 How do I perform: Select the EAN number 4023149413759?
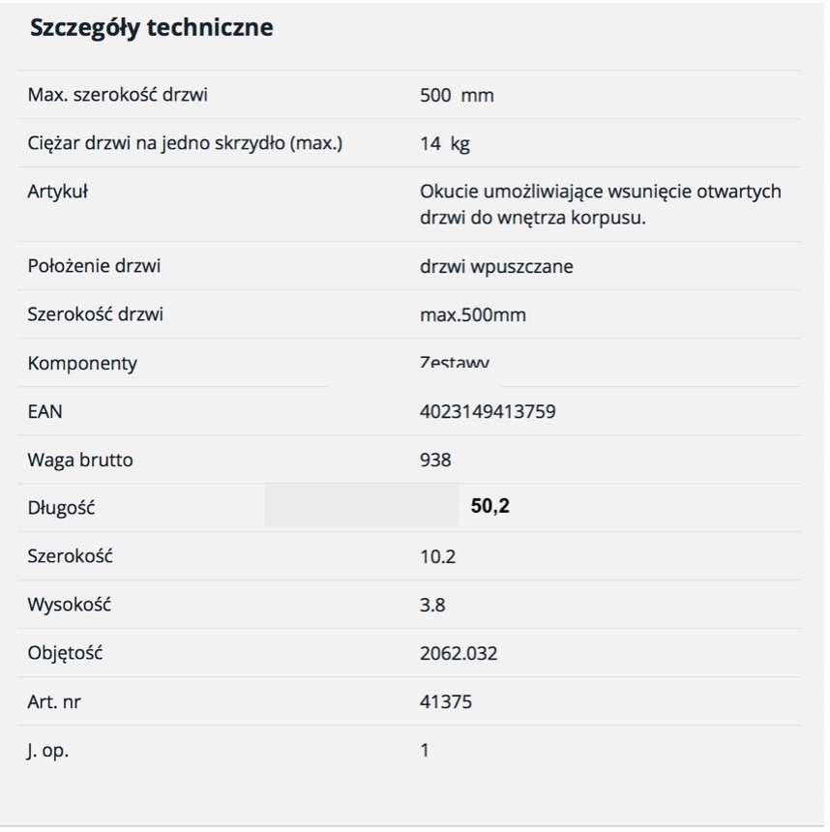pos(488,412)
